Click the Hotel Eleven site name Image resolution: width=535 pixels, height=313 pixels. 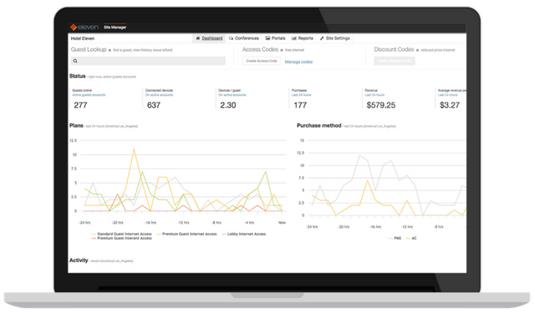(x=83, y=38)
